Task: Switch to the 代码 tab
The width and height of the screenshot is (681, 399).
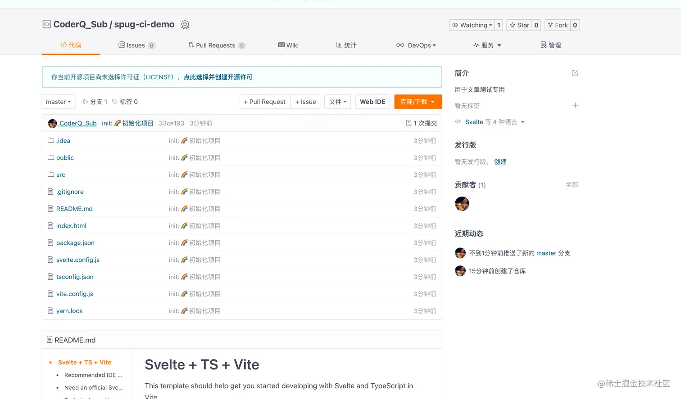Action: [x=71, y=45]
